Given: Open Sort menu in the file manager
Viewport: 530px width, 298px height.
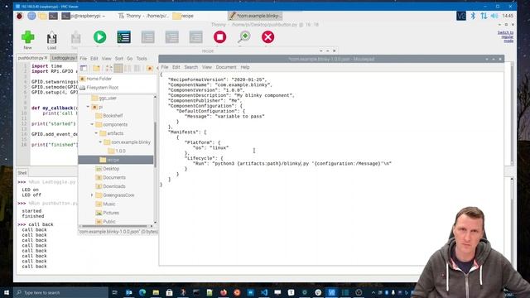Looking at the screenshot, I should click(x=119, y=59).
